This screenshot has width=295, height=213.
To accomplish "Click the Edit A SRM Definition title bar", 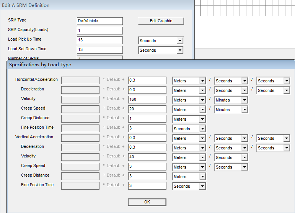I will [x=97, y=5].
